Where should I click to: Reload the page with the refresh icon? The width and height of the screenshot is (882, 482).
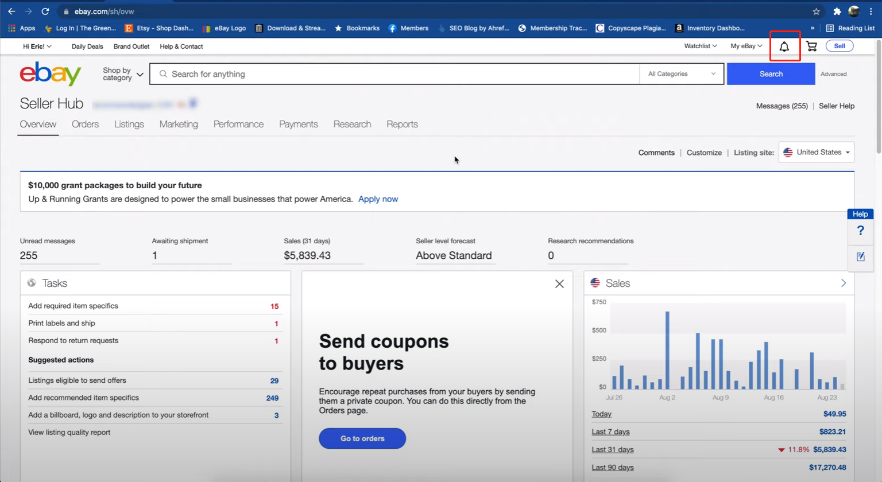pyautogui.click(x=45, y=11)
